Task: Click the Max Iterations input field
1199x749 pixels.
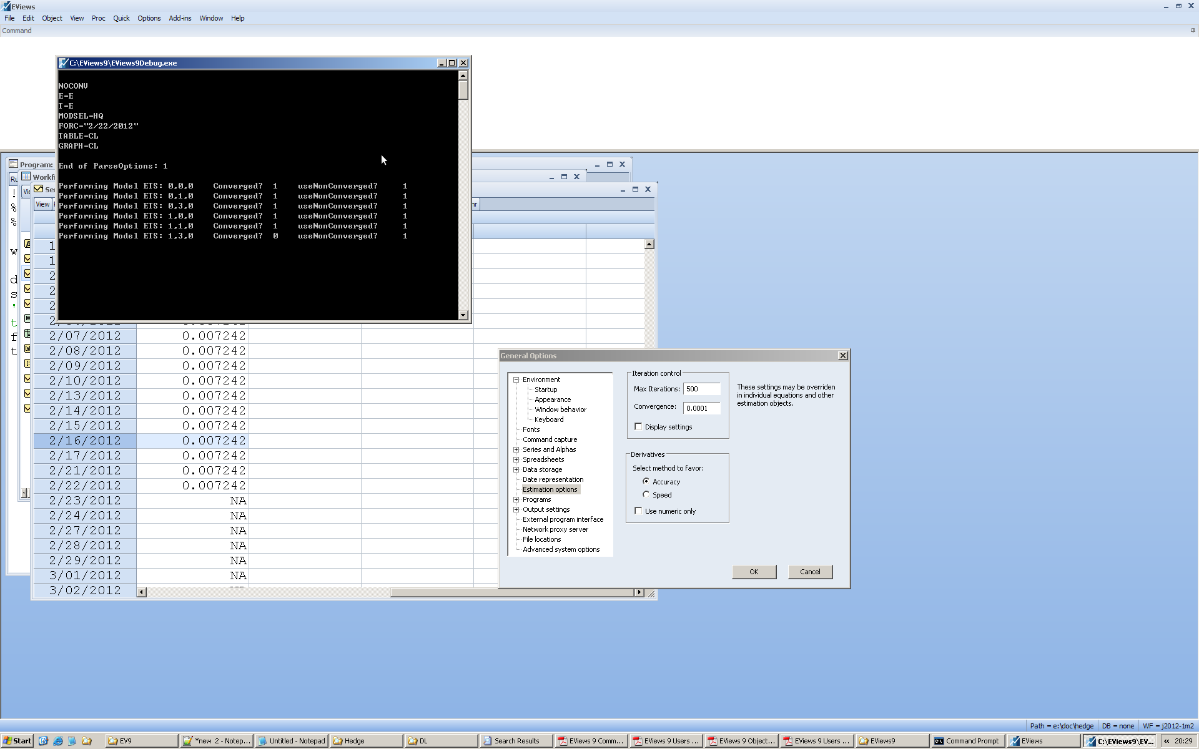Action: tap(701, 389)
